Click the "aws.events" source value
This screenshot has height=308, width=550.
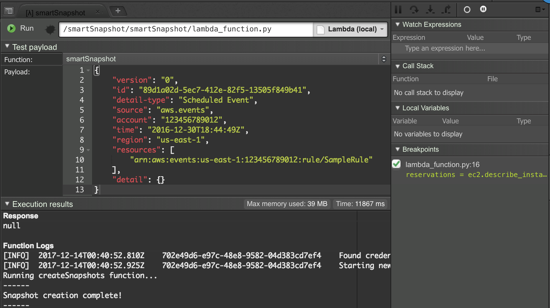(184, 110)
